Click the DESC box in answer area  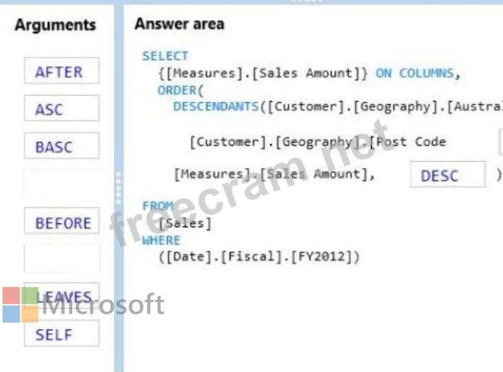click(x=447, y=176)
